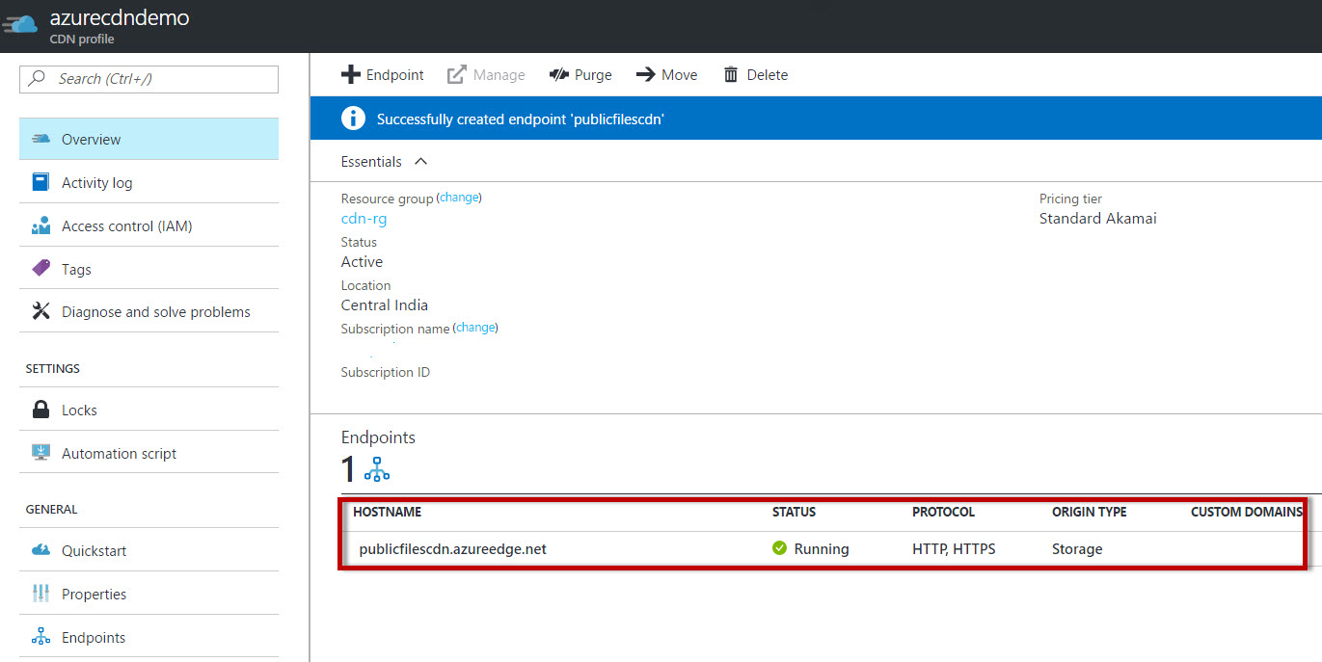Open the Overview menu item
The width and height of the screenshot is (1322, 662).
click(x=148, y=139)
